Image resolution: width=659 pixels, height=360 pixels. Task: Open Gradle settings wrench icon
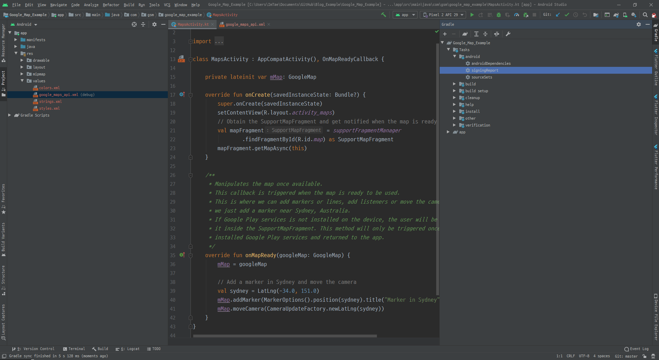pos(508,34)
